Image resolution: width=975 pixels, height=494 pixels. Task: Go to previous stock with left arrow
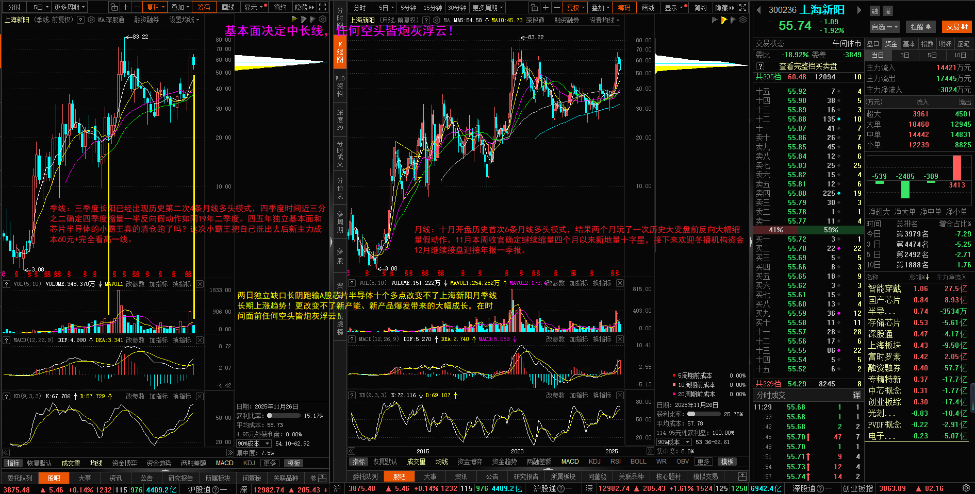758,10
